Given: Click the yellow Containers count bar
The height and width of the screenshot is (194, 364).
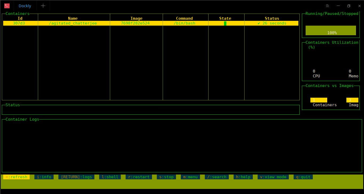Looking at the screenshot, I should [319, 100].
